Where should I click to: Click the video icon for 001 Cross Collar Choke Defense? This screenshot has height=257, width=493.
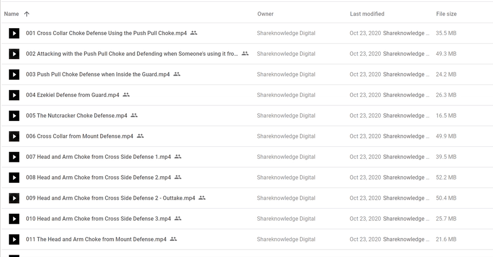point(14,33)
